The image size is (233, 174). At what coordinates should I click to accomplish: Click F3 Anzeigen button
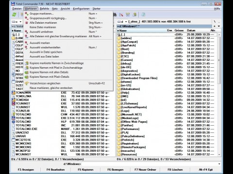point(26,170)
